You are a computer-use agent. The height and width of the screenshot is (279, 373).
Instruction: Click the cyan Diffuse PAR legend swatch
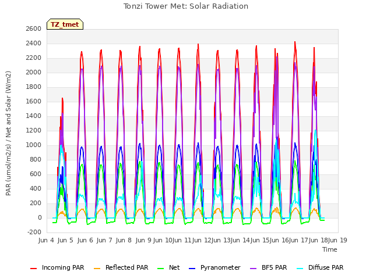tap(300, 269)
